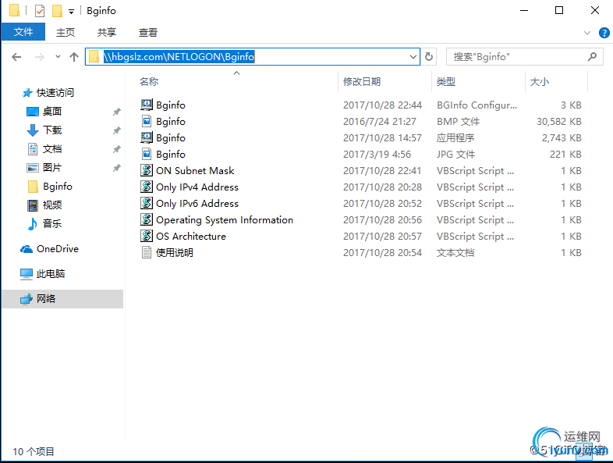Image resolution: width=613 pixels, height=463 pixels.
Task: Open the 共享 ribbon tab
Action: pos(107,32)
